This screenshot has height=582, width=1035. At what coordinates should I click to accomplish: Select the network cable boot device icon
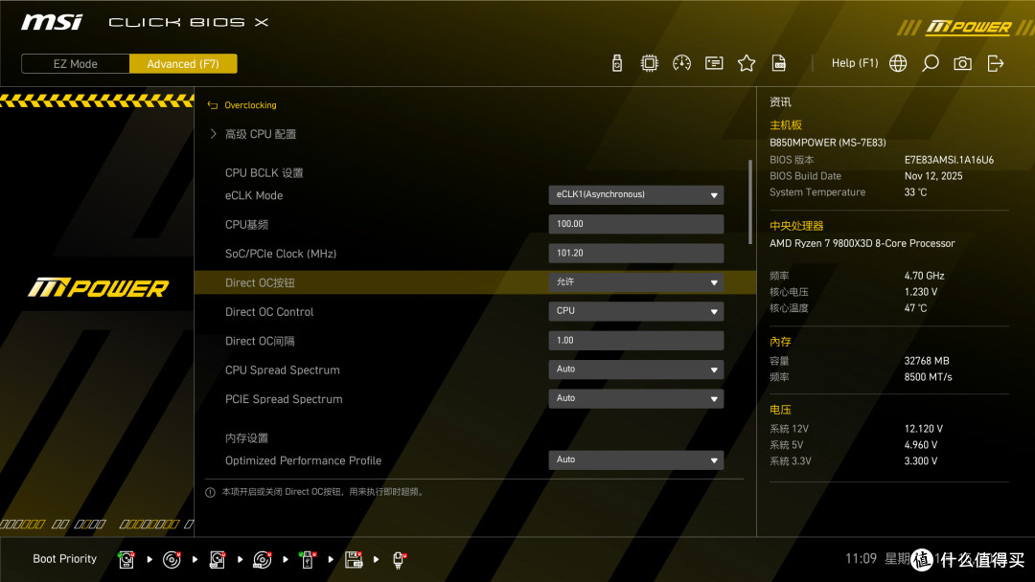point(399,560)
